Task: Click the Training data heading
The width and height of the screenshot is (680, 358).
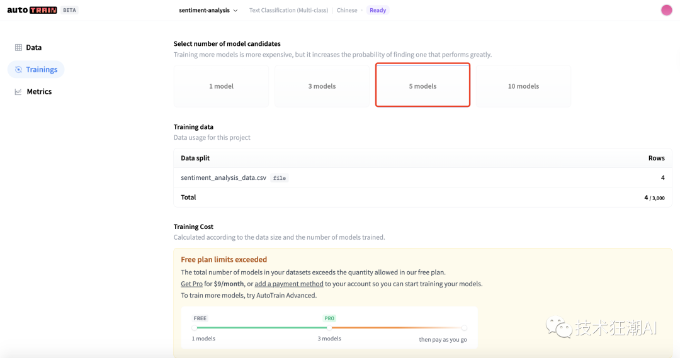Action: [x=193, y=126]
